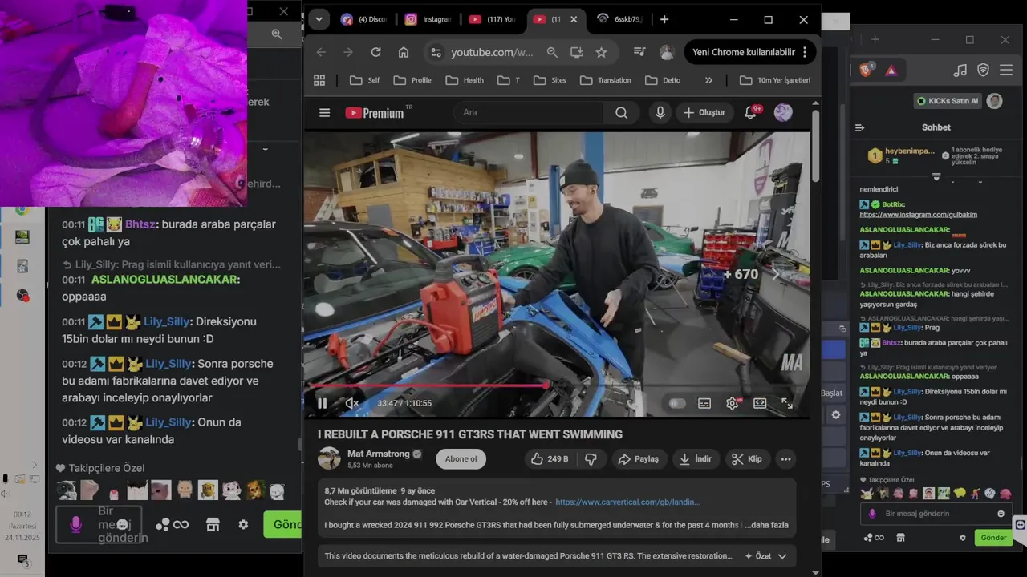
Task: Expand description with '...daha fazla'
Action: coord(766,525)
